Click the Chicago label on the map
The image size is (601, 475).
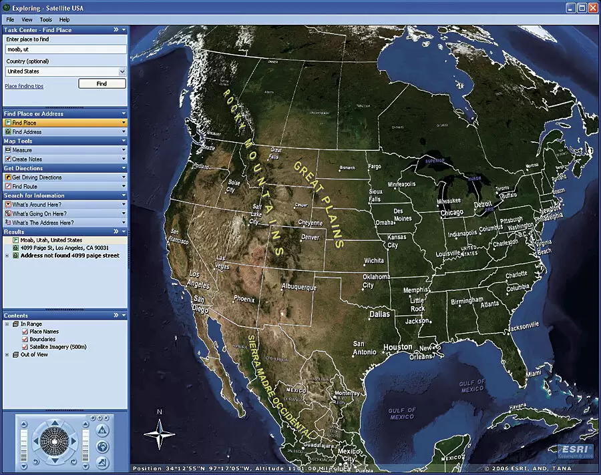point(452,213)
